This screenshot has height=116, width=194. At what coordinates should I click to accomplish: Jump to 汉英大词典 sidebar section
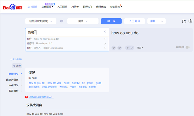pyautogui.click(x=12, y=80)
